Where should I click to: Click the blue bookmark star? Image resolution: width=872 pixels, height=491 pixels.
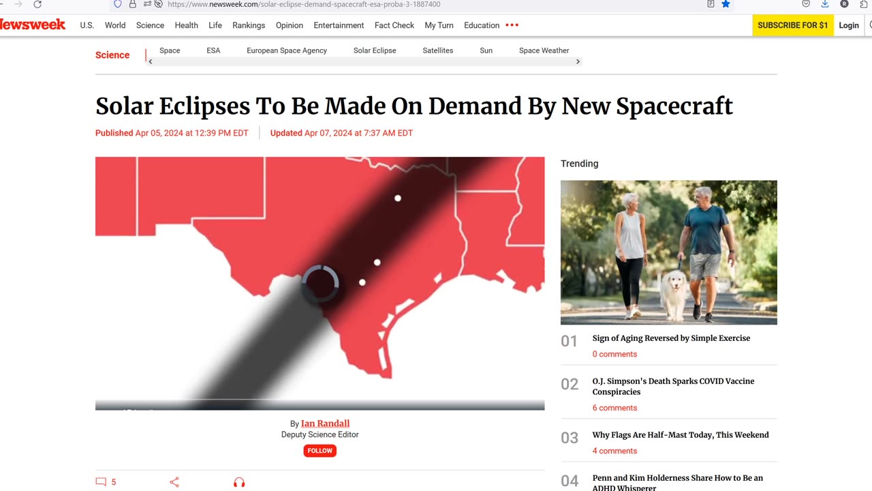click(726, 4)
